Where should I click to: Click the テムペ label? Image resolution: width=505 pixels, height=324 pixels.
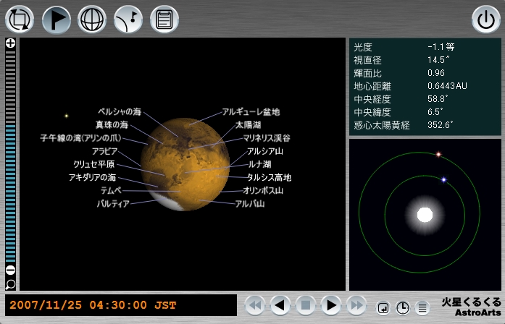(x=111, y=191)
